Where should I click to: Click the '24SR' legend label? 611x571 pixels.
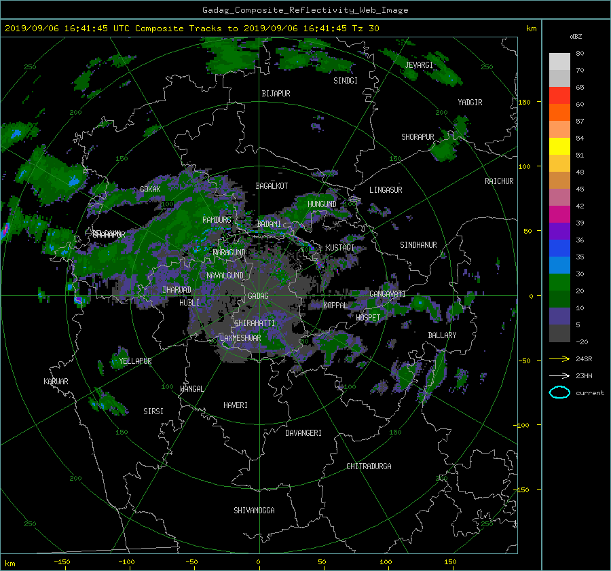click(x=584, y=358)
